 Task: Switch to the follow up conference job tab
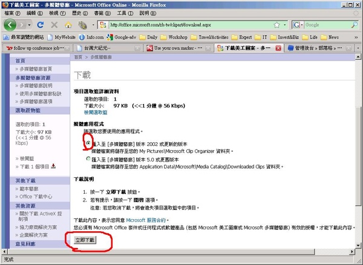tap(38, 48)
